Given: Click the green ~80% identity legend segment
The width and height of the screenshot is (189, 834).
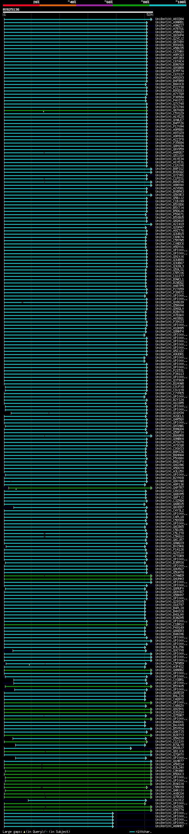Looking at the screenshot, I should (131, 5).
